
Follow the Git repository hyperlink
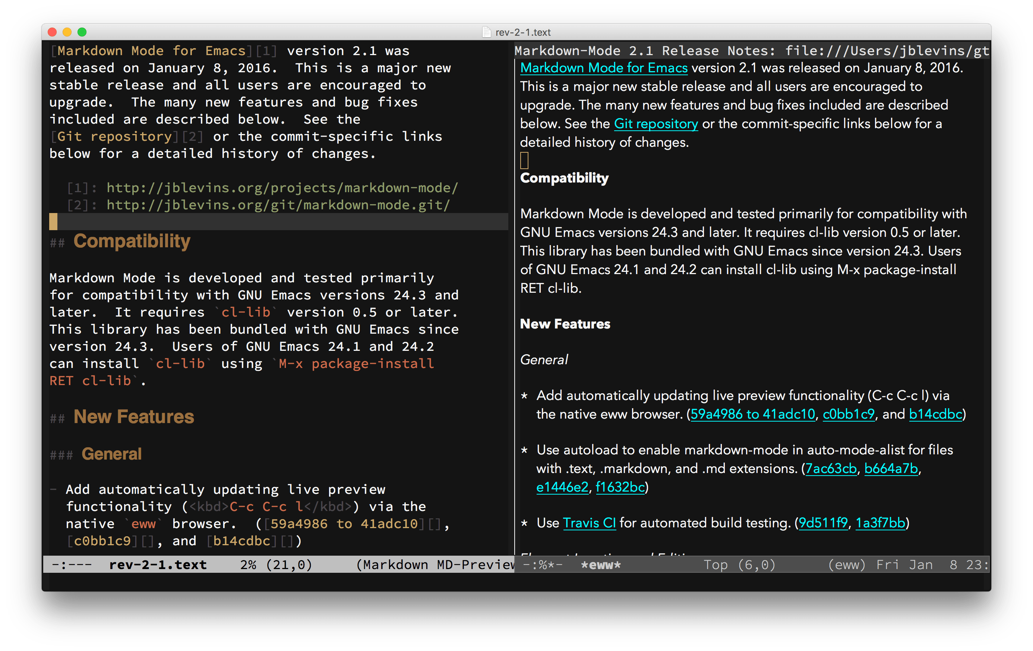click(656, 124)
